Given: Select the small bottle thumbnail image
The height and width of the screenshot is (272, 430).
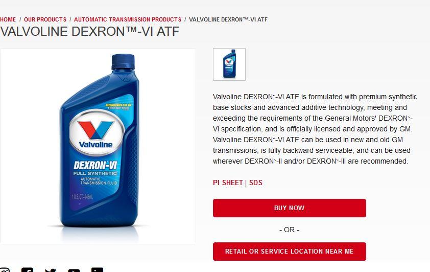Looking at the screenshot, I should click(x=229, y=64).
